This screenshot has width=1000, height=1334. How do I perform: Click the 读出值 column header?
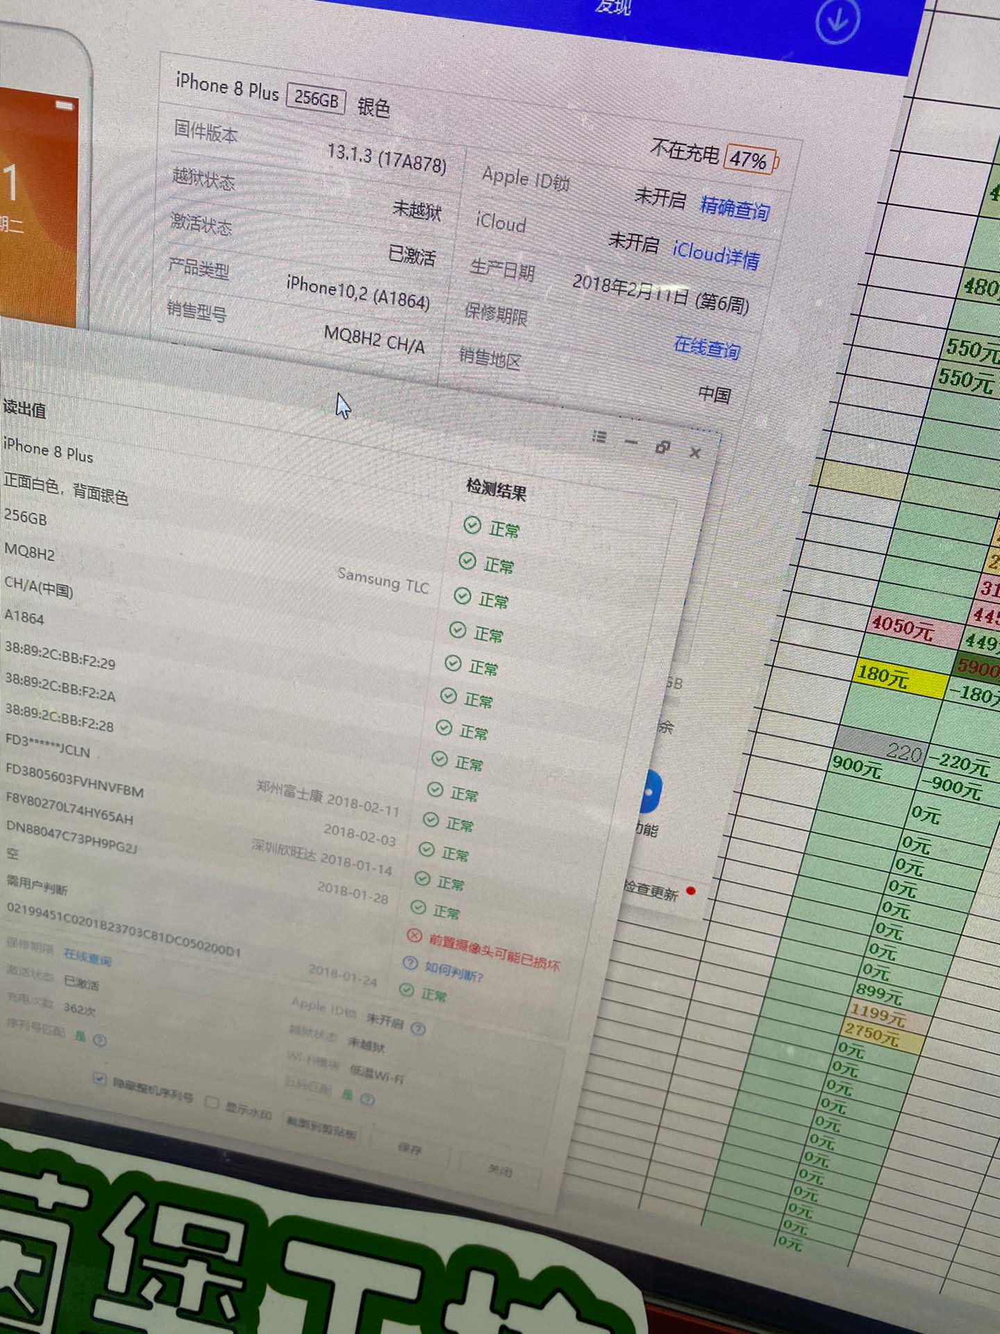point(24,408)
